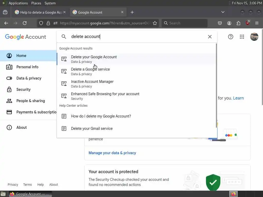
Task: Open the Firefox hamburger menu
Action: [x=257, y=23]
